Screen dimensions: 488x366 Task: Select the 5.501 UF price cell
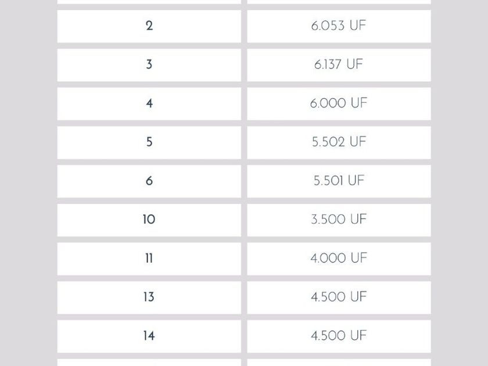coord(339,181)
